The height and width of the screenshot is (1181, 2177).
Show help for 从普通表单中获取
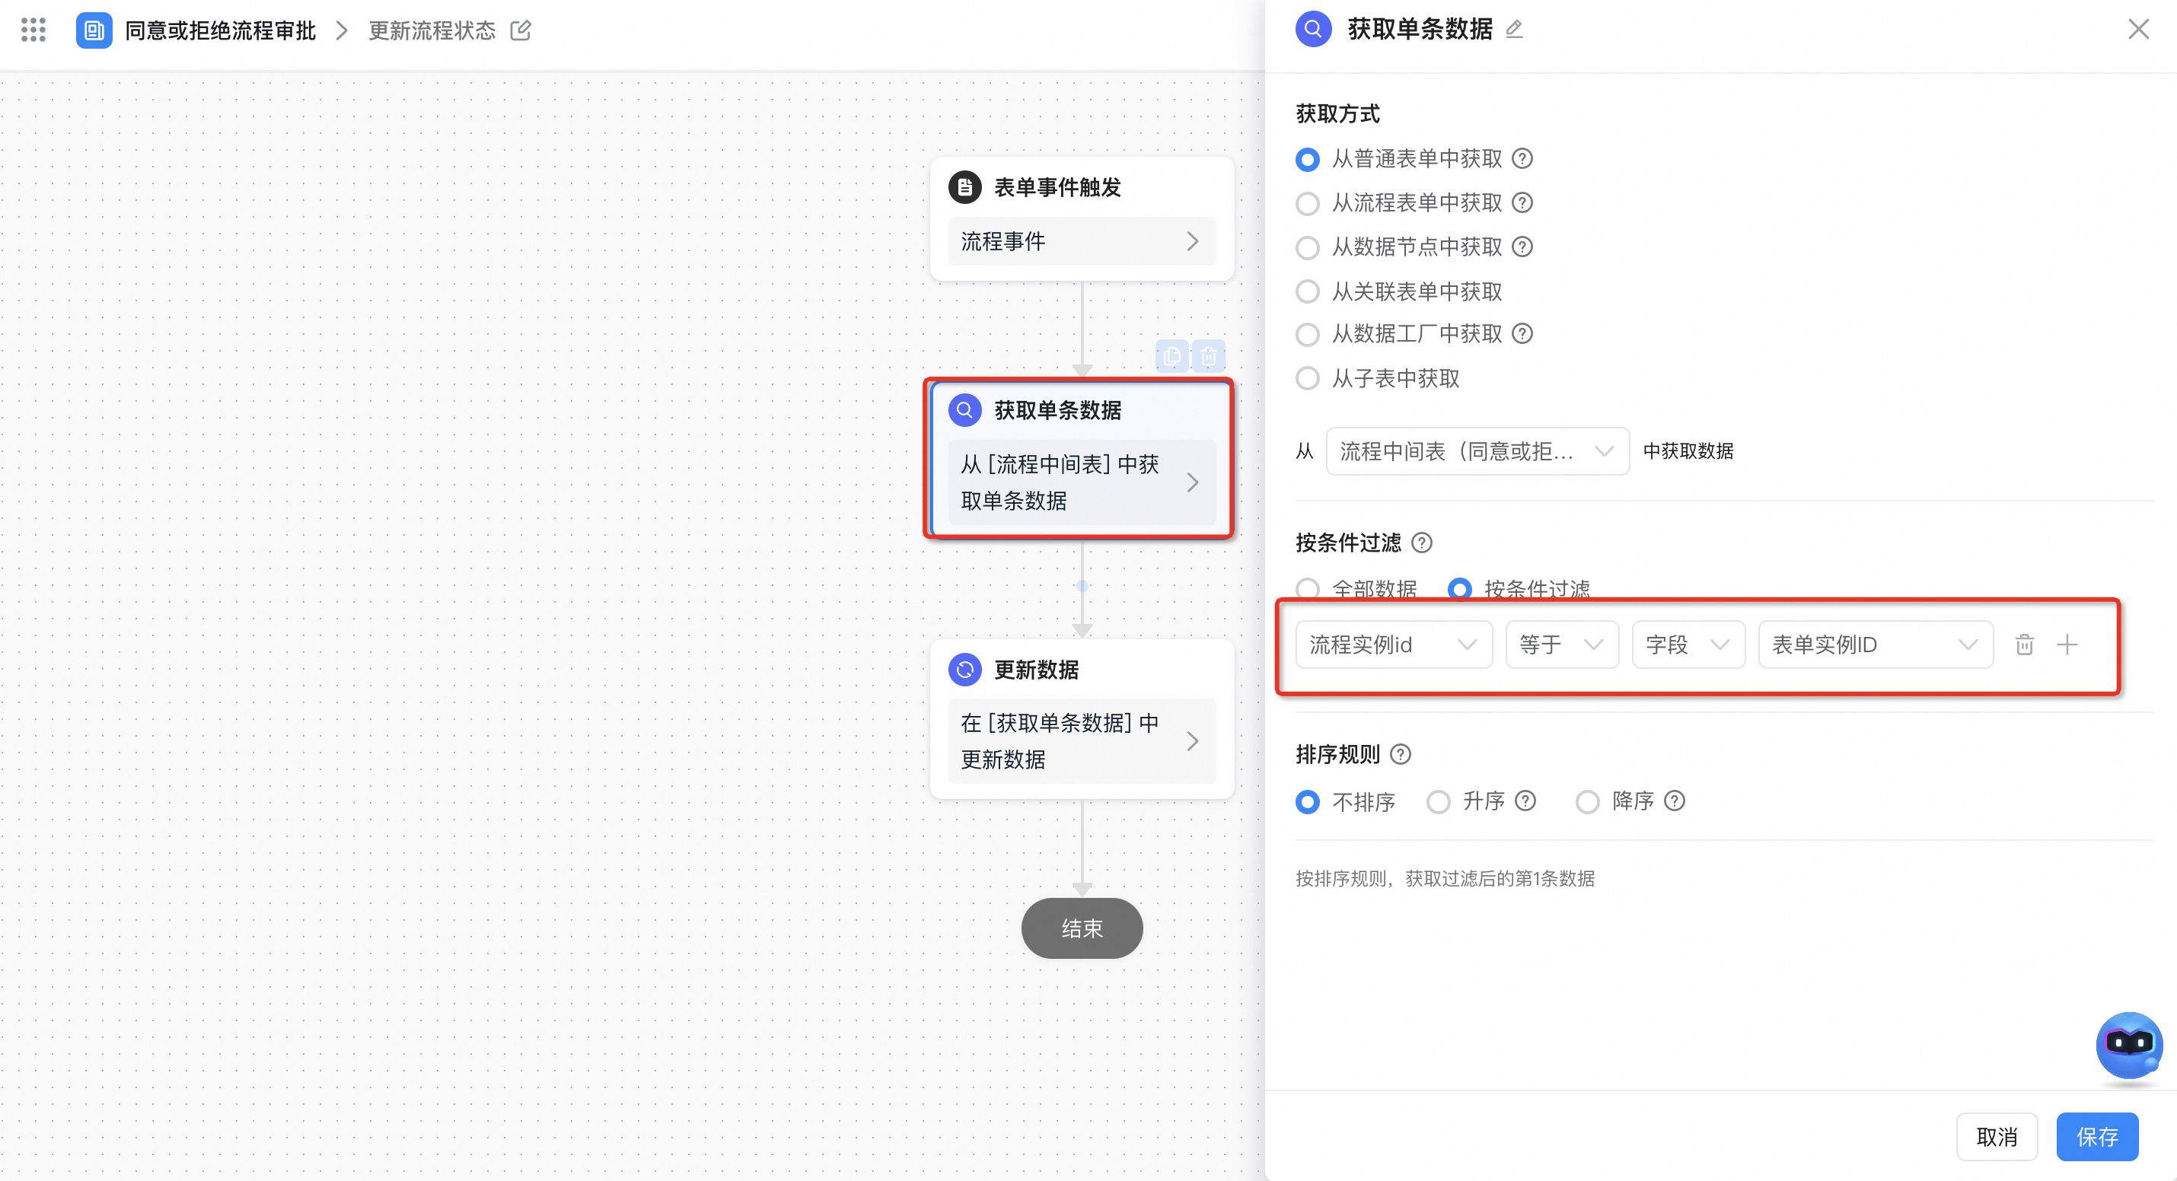coord(1522,159)
